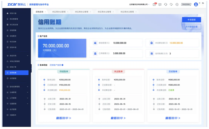Click the cloud download icon in header
Screen dimensions: 209x129
171,5
